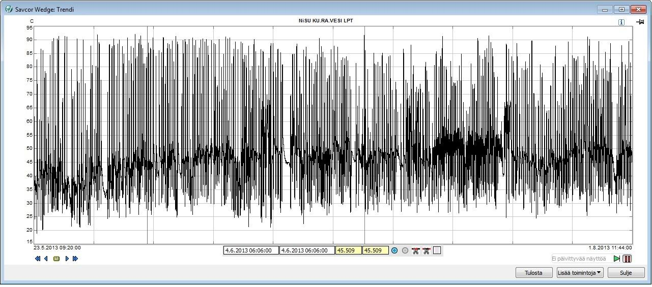Viewport: 652px width, 287px height.
Task: Click the first cursor time field 4.6.2013 06:06:00
Action: [251, 250]
